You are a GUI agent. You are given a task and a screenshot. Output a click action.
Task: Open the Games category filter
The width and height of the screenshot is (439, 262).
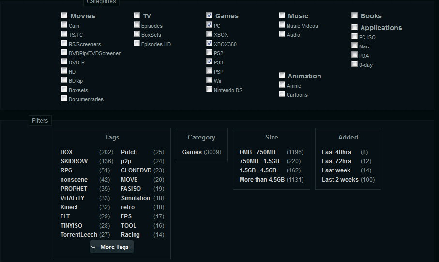[x=192, y=152]
